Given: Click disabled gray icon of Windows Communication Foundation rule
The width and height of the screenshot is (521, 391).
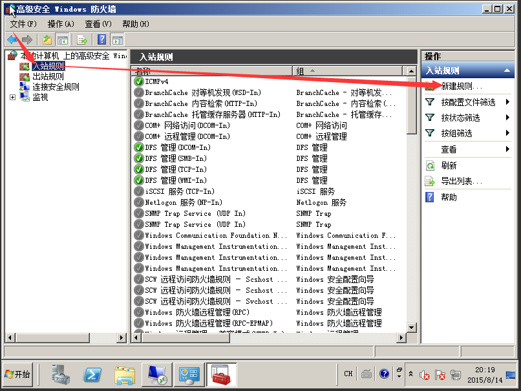Looking at the screenshot, I should [x=138, y=235].
